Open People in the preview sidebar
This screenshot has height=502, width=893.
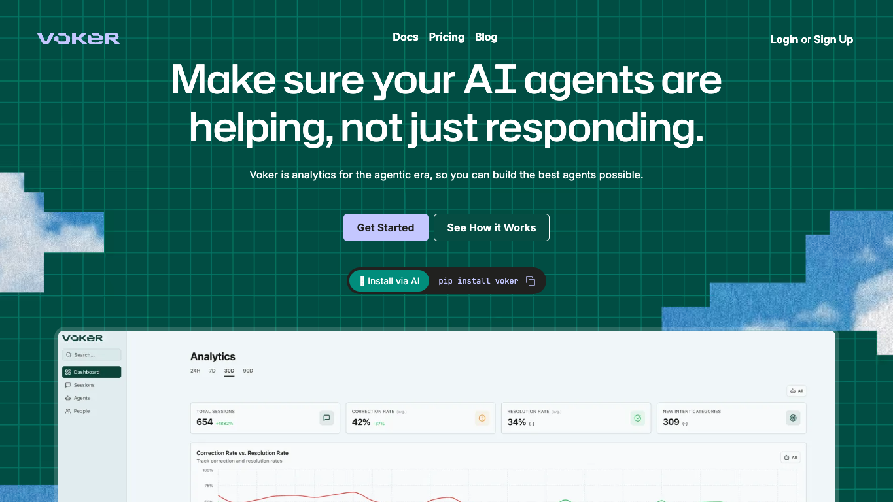tap(92, 411)
